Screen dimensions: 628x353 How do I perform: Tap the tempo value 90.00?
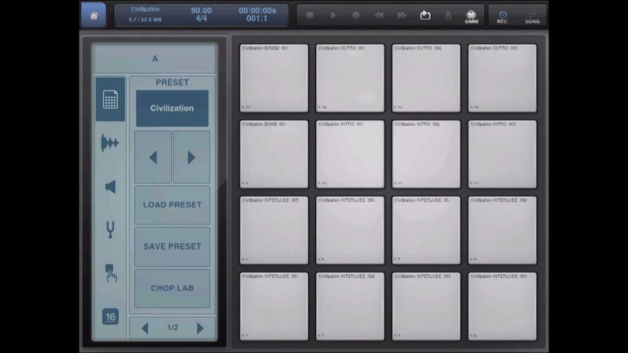pyautogui.click(x=201, y=10)
